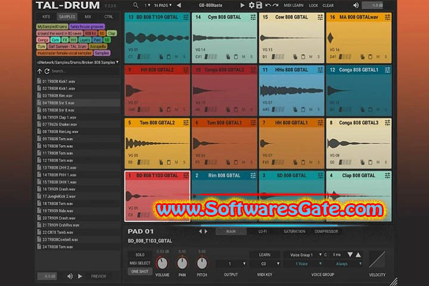Open mixer settings for pad 5 Tom
Viewport: 429px width, 286px height.
click(x=186, y=123)
